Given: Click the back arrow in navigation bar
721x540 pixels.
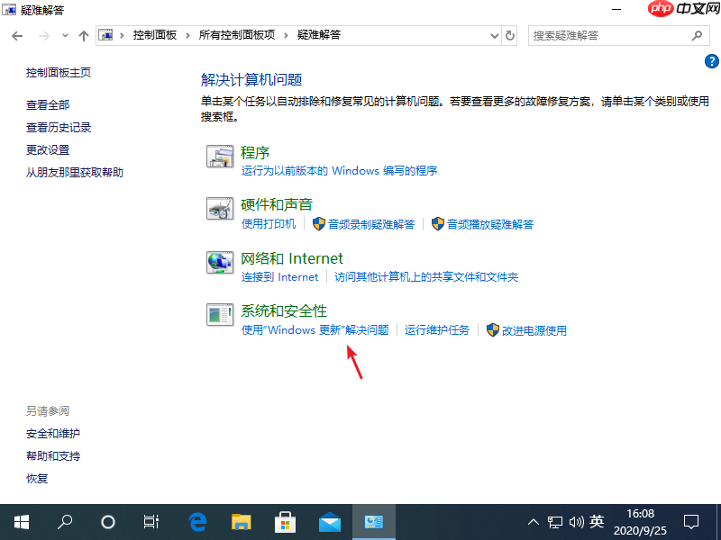Looking at the screenshot, I should 17,36.
